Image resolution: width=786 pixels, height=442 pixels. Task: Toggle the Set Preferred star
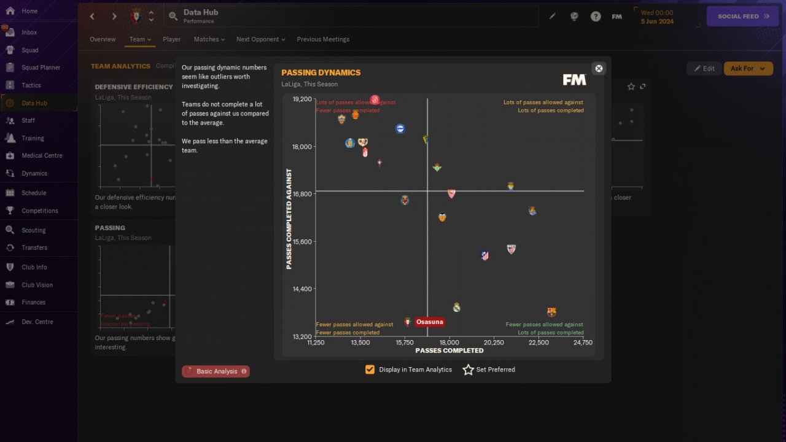pos(469,370)
